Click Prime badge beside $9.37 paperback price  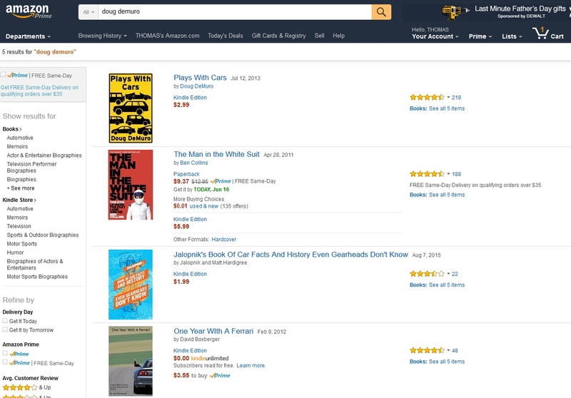(221, 181)
